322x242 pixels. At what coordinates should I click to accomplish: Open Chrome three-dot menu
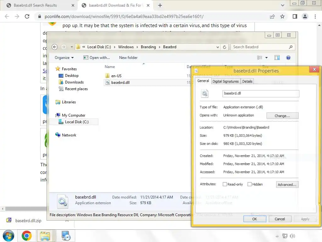click(x=315, y=16)
